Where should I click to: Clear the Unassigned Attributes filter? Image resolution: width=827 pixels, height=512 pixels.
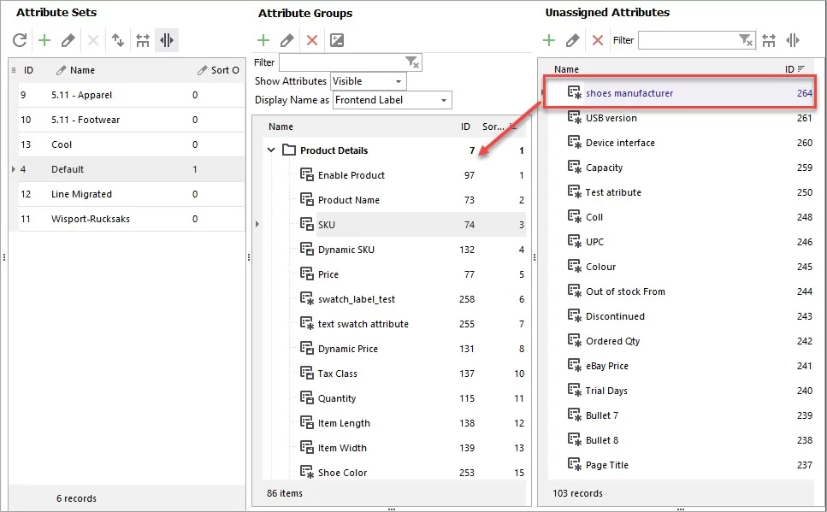(746, 40)
